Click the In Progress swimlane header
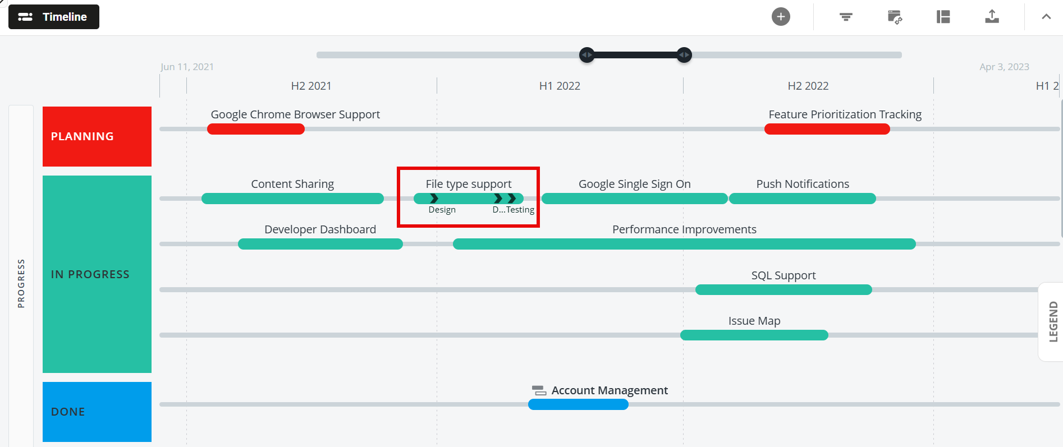This screenshot has height=447, width=1063. [x=97, y=274]
